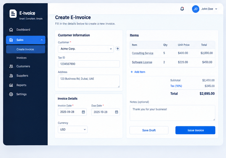Click the Acme Corp. customer value
226x158 pixels.
pyautogui.click(x=68, y=49)
